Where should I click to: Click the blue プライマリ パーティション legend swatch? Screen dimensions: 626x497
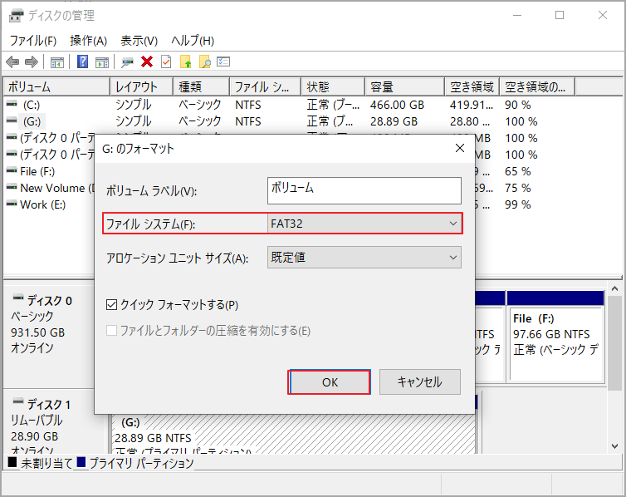click(x=81, y=462)
